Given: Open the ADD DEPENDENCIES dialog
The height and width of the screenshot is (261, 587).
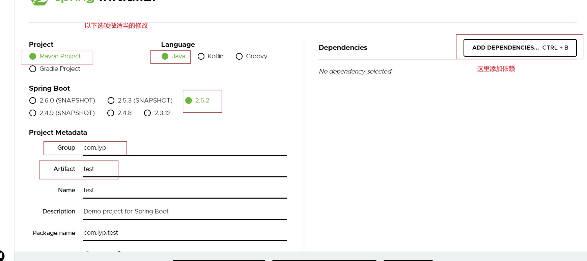Looking at the screenshot, I should [x=520, y=48].
